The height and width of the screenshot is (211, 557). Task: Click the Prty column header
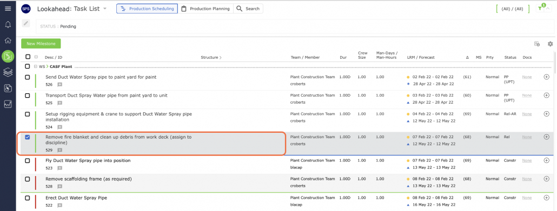[x=490, y=57]
